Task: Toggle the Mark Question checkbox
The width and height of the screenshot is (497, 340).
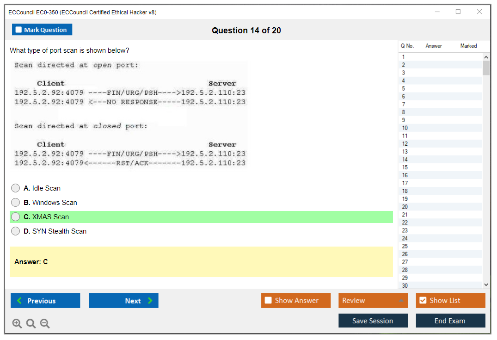Action: coord(18,30)
